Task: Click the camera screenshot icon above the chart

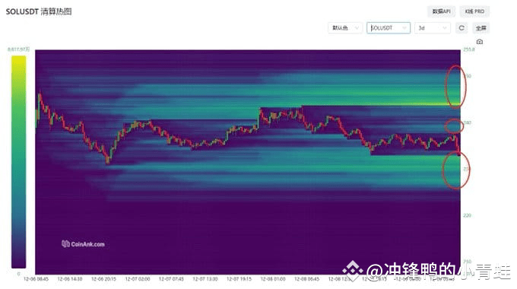Action: [x=480, y=42]
